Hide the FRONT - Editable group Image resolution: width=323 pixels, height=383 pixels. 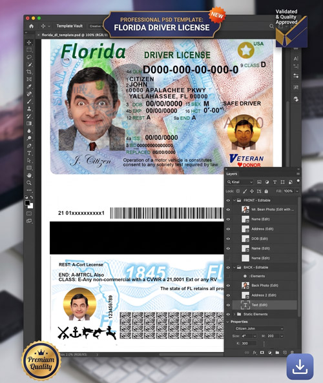pos(228,201)
